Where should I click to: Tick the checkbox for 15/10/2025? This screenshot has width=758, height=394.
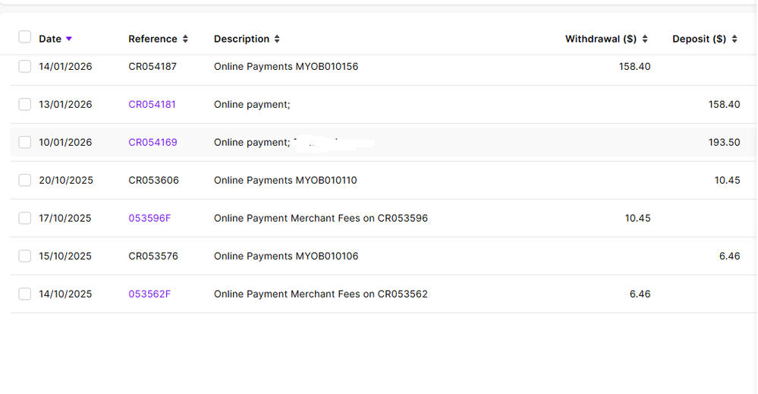pos(25,256)
